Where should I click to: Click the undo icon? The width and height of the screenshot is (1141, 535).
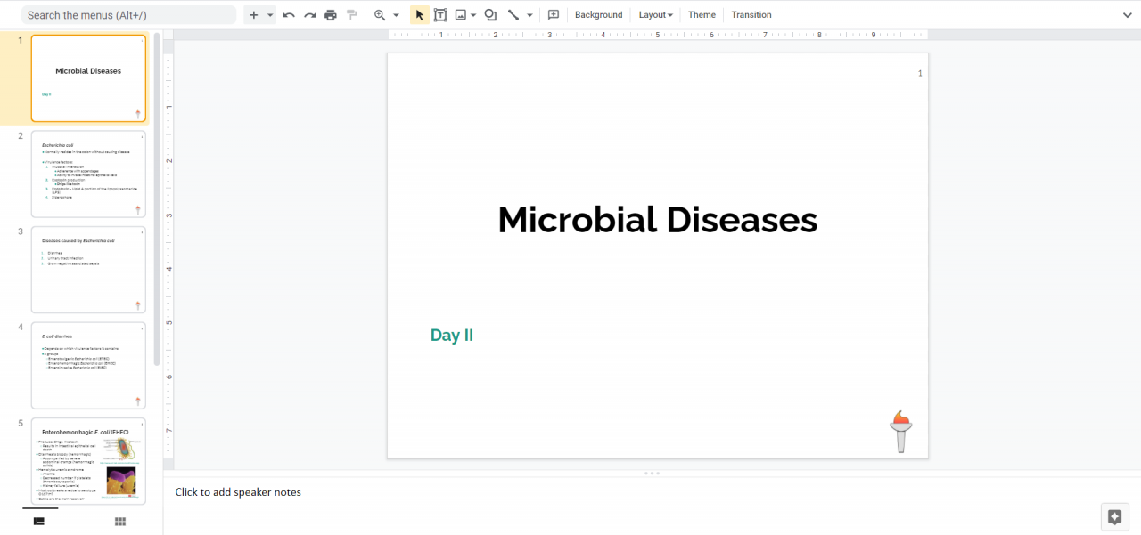tap(289, 15)
